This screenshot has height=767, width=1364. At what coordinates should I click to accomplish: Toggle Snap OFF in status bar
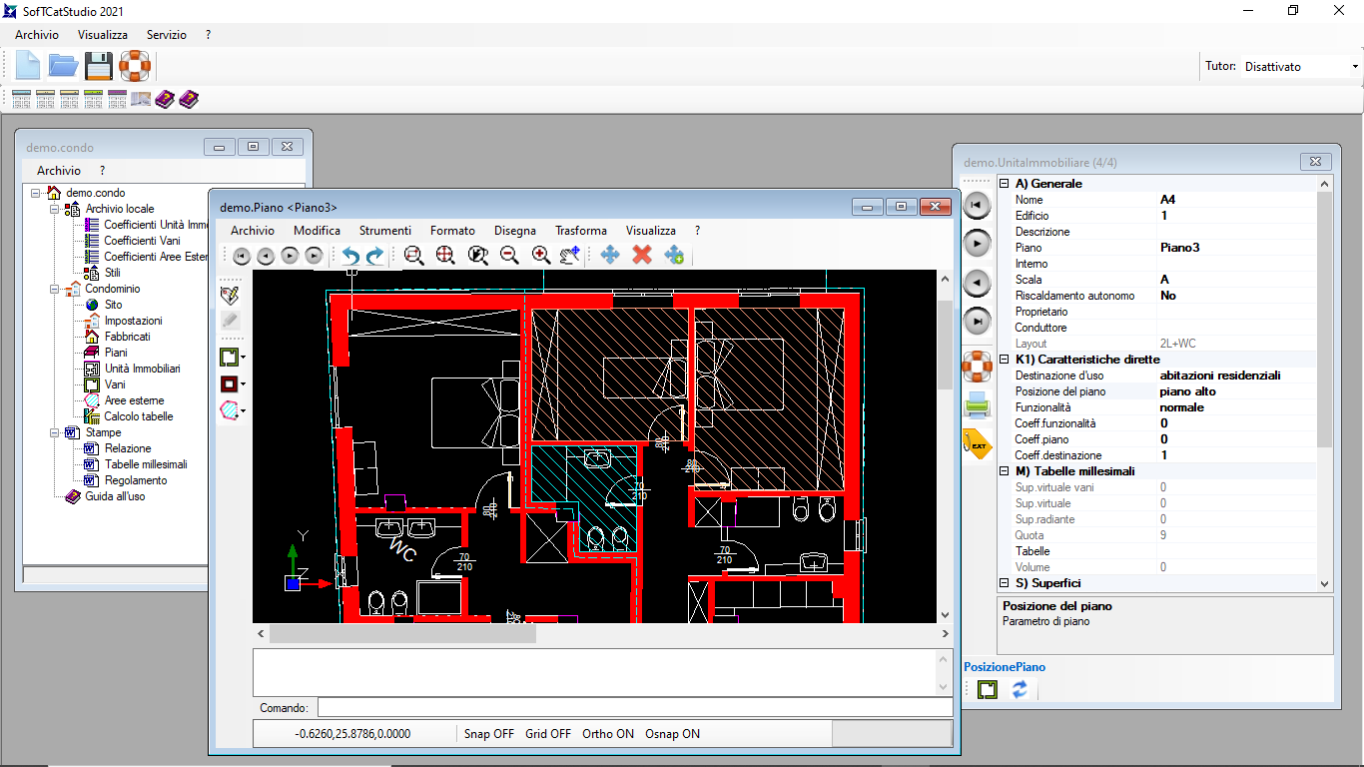489,734
